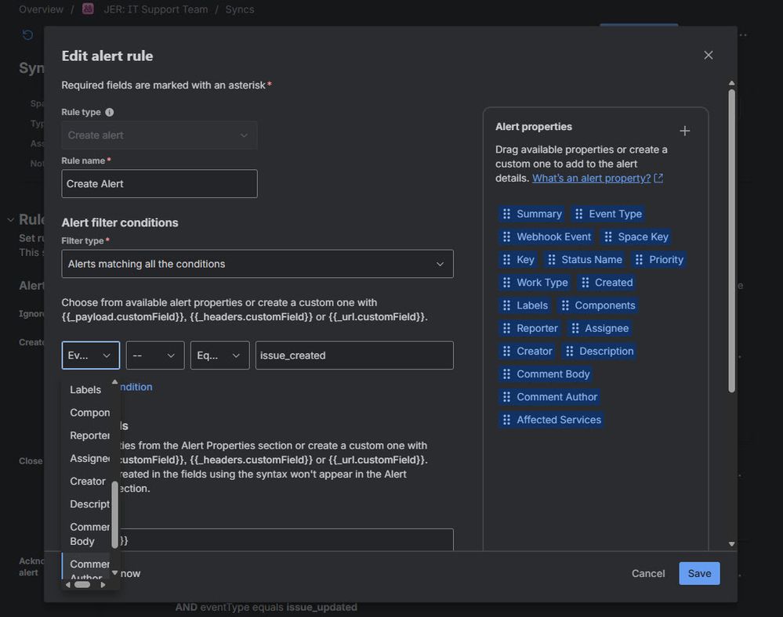Click the drag handle of Affected Services property
Screen dimensions: 783x617
point(506,420)
